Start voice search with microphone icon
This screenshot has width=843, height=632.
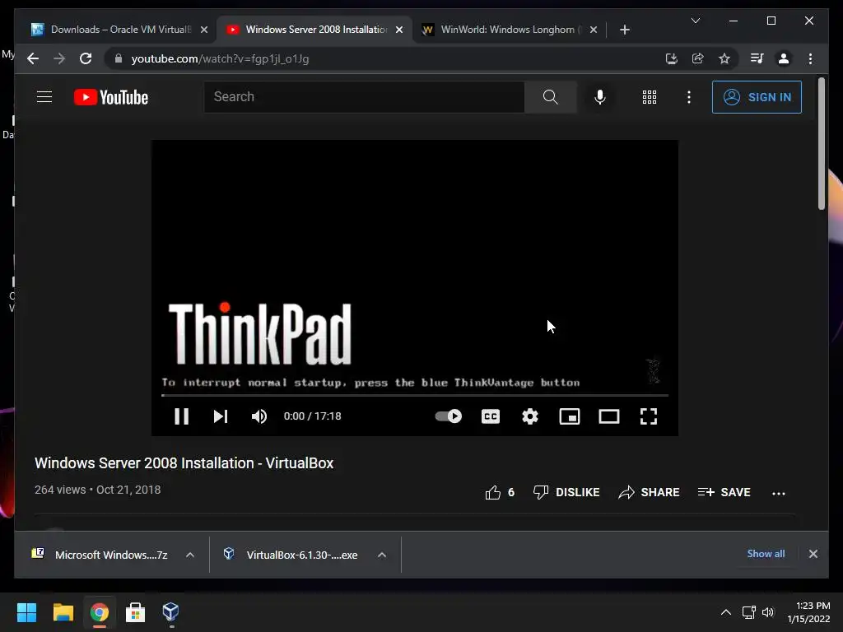pyautogui.click(x=600, y=97)
